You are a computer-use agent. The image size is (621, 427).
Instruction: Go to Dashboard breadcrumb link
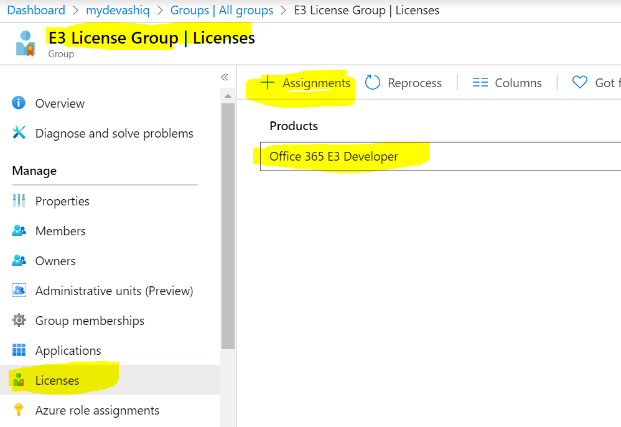pos(36,11)
